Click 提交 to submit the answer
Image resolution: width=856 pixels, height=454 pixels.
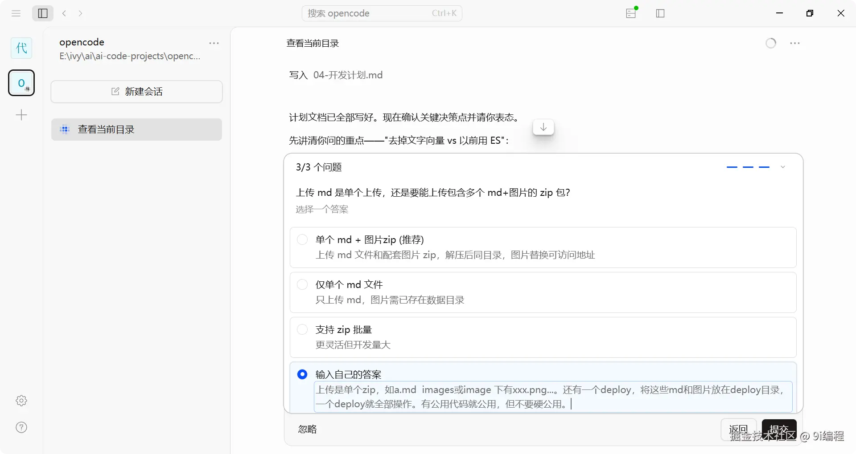tap(779, 430)
